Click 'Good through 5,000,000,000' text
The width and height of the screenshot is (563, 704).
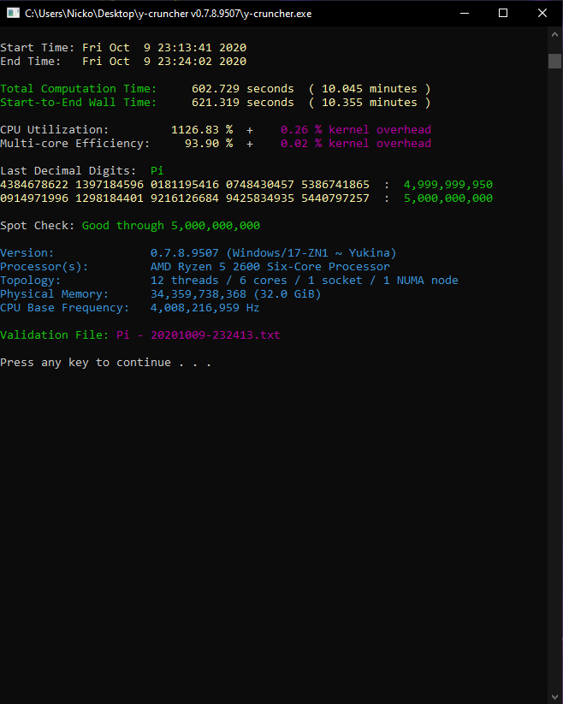[171, 226]
